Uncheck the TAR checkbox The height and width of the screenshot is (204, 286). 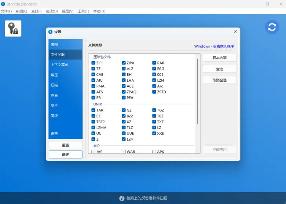[93, 110]
